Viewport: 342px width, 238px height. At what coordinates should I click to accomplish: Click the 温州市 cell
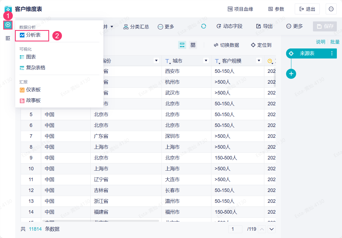(x=186, y=201)
